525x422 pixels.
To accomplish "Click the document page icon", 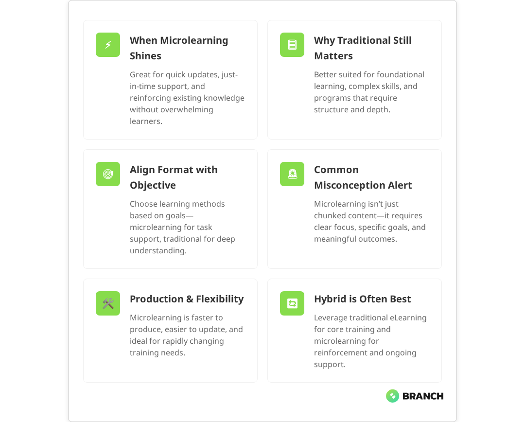I will click(292, 45).
